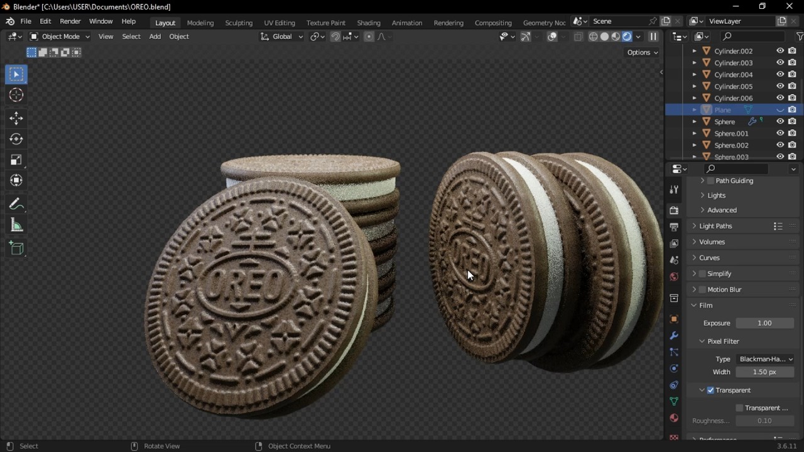Hide Cylinder.002 in viewport
Viewport: 804px width, 452px height.
(780, 51)
